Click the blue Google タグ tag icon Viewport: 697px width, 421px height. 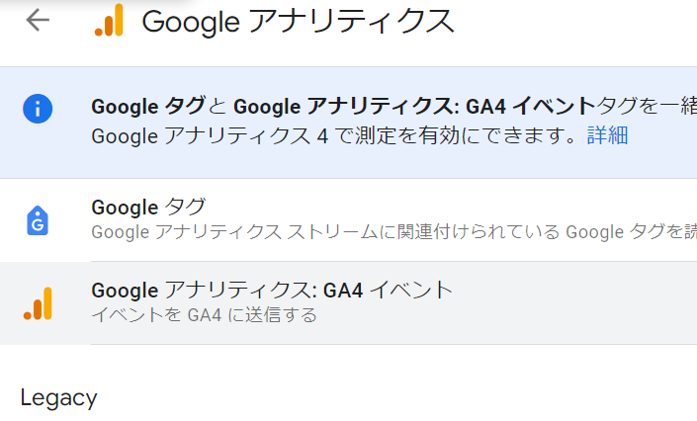38,220
